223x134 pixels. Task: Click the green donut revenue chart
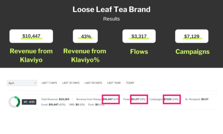14,102
